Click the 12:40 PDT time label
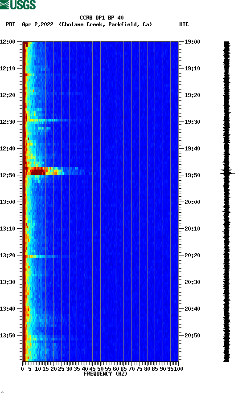The width and height of the screenshot is (246, 397). pyautogui.click(x=8, y=149)
